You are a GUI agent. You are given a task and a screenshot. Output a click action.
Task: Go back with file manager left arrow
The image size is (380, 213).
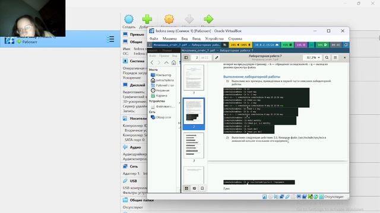(152, 63)
